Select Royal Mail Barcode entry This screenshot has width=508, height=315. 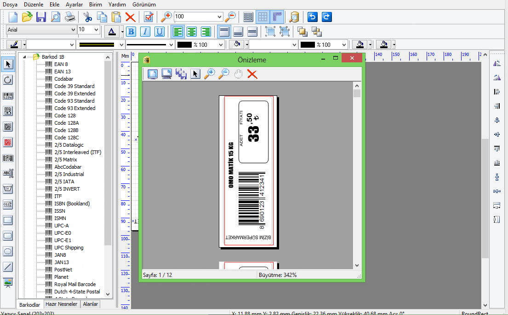point(75,284)
